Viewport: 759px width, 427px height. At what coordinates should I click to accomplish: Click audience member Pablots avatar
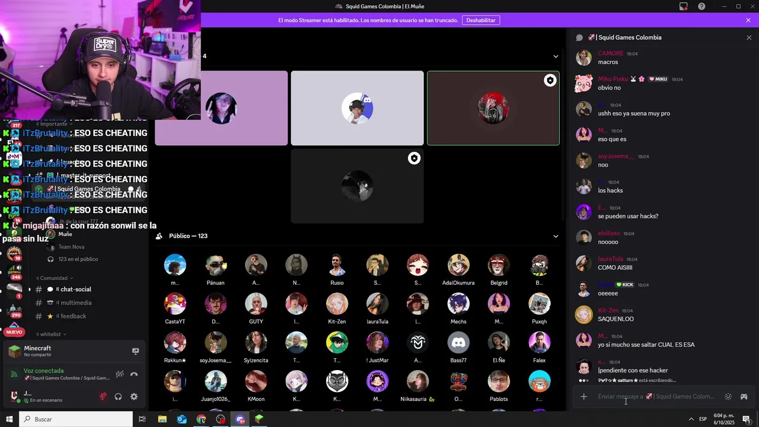pos(499,381)
